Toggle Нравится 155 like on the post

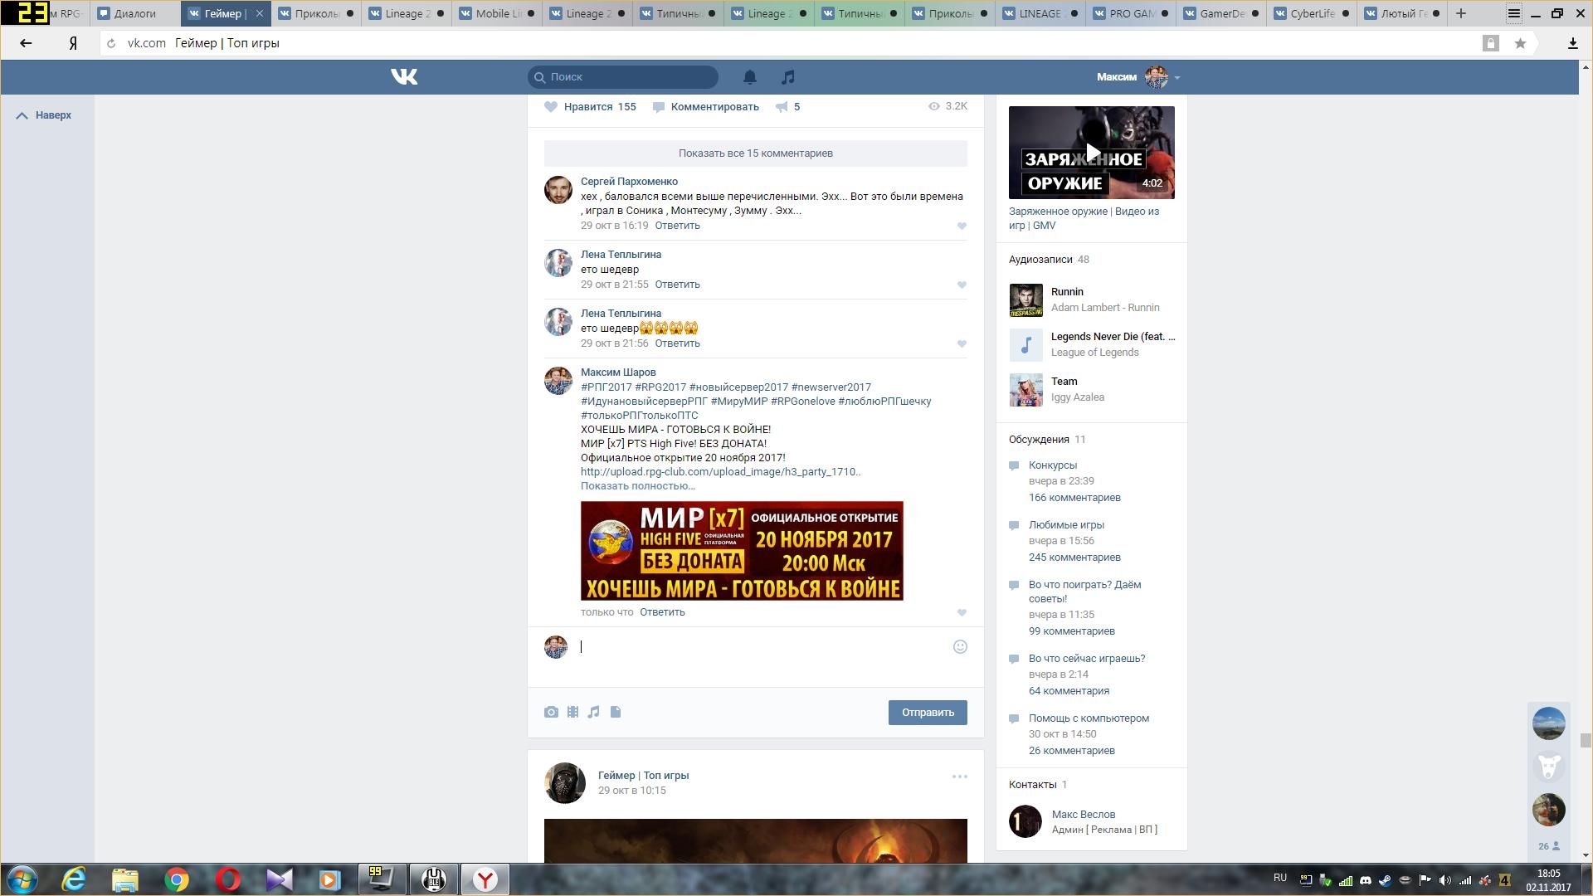[x=590, y=106]
